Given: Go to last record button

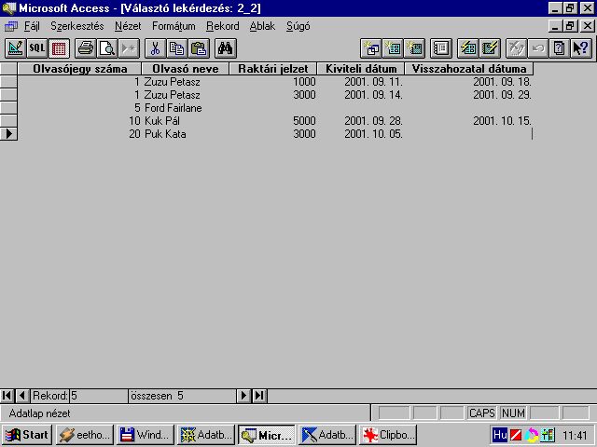Looking at the screenshot, I should [259, 396].
